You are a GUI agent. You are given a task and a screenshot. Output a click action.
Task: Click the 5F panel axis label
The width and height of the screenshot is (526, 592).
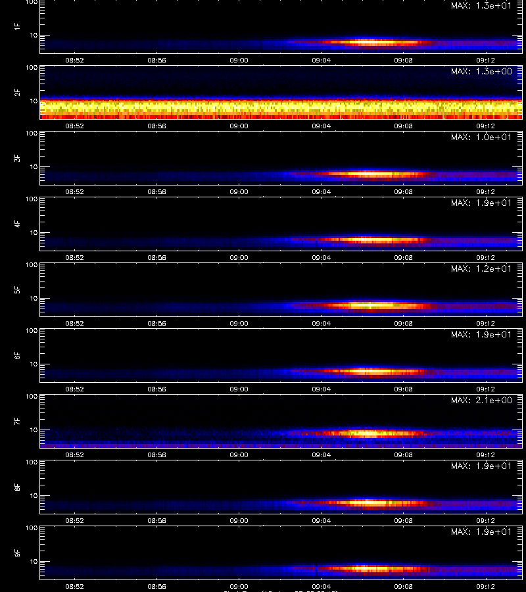click(x=17, y=290)
